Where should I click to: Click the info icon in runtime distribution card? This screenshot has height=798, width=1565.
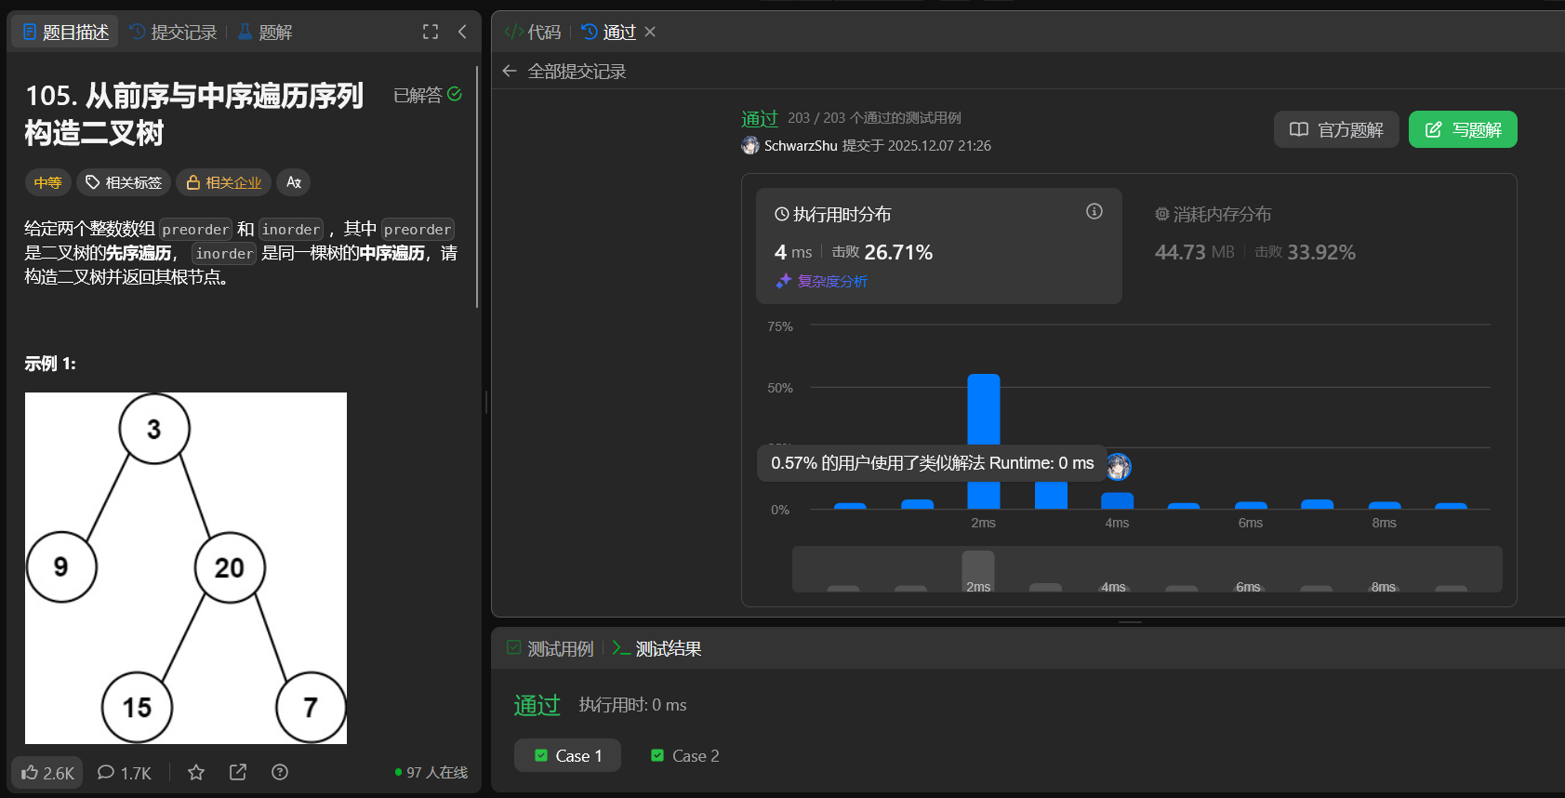click(1094, 212)
